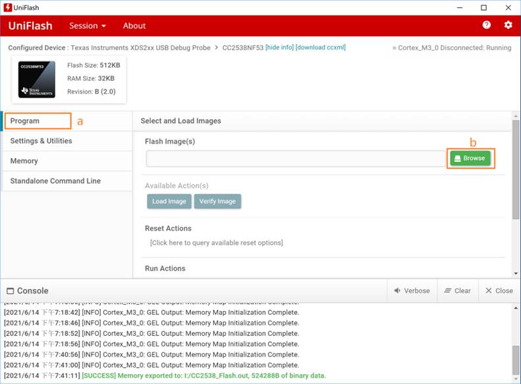
Task: Click the hide info link
Action: 279,47
